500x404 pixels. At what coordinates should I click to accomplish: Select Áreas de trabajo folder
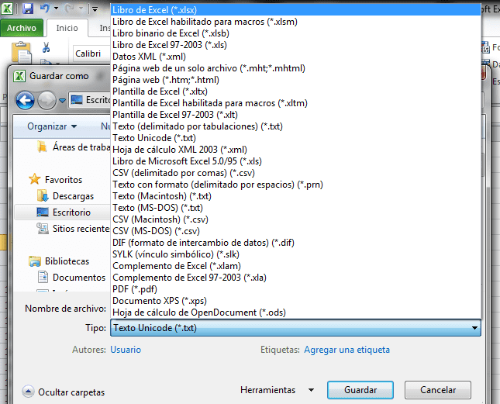click(74, 147)
